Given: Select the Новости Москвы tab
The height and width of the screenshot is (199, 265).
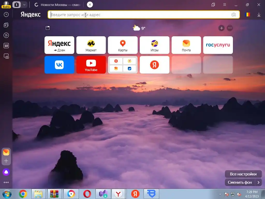Looking at the screenshot, I should [x=57, y=5].
